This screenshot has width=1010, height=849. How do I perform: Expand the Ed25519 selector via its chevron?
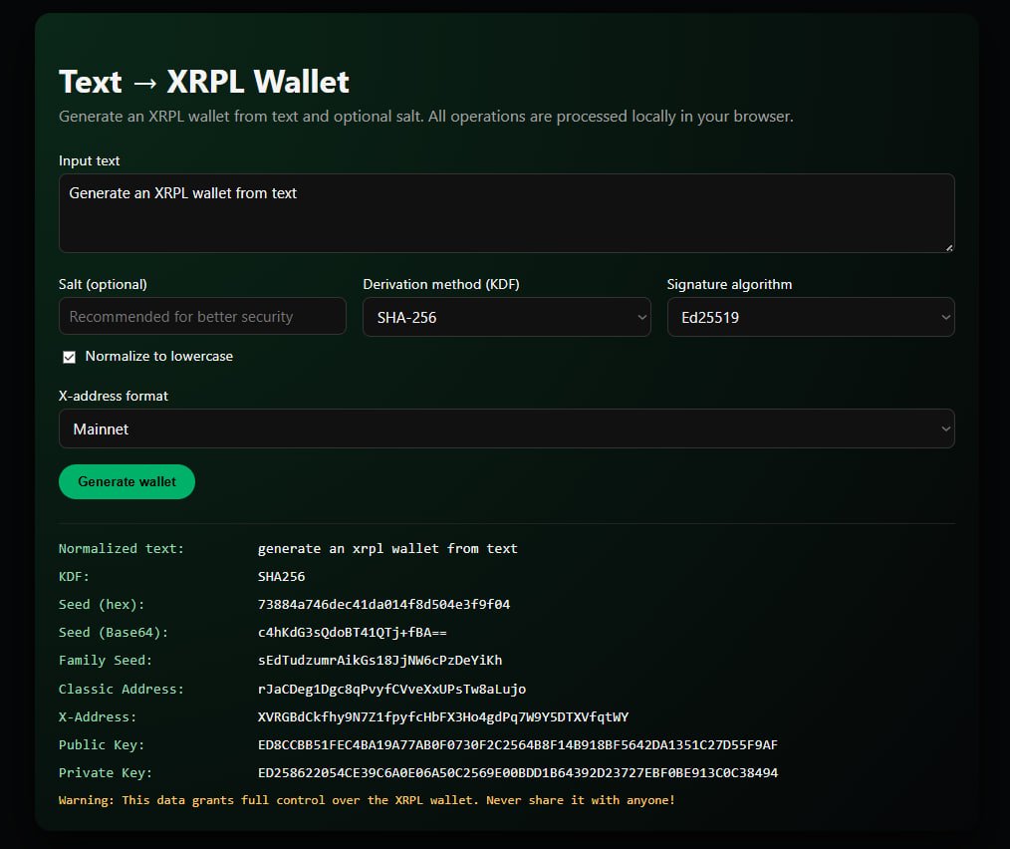tap(945, 316)
